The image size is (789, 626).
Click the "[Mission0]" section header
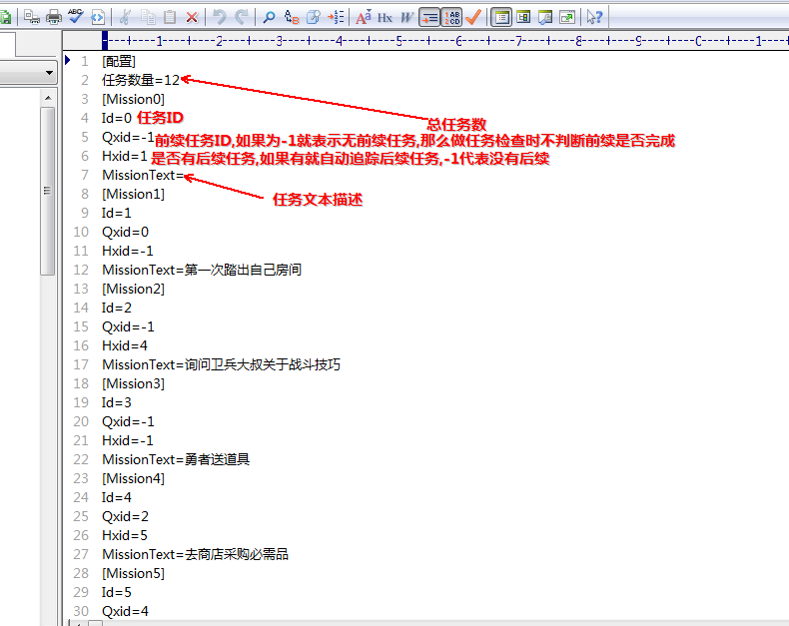[134, 99]
